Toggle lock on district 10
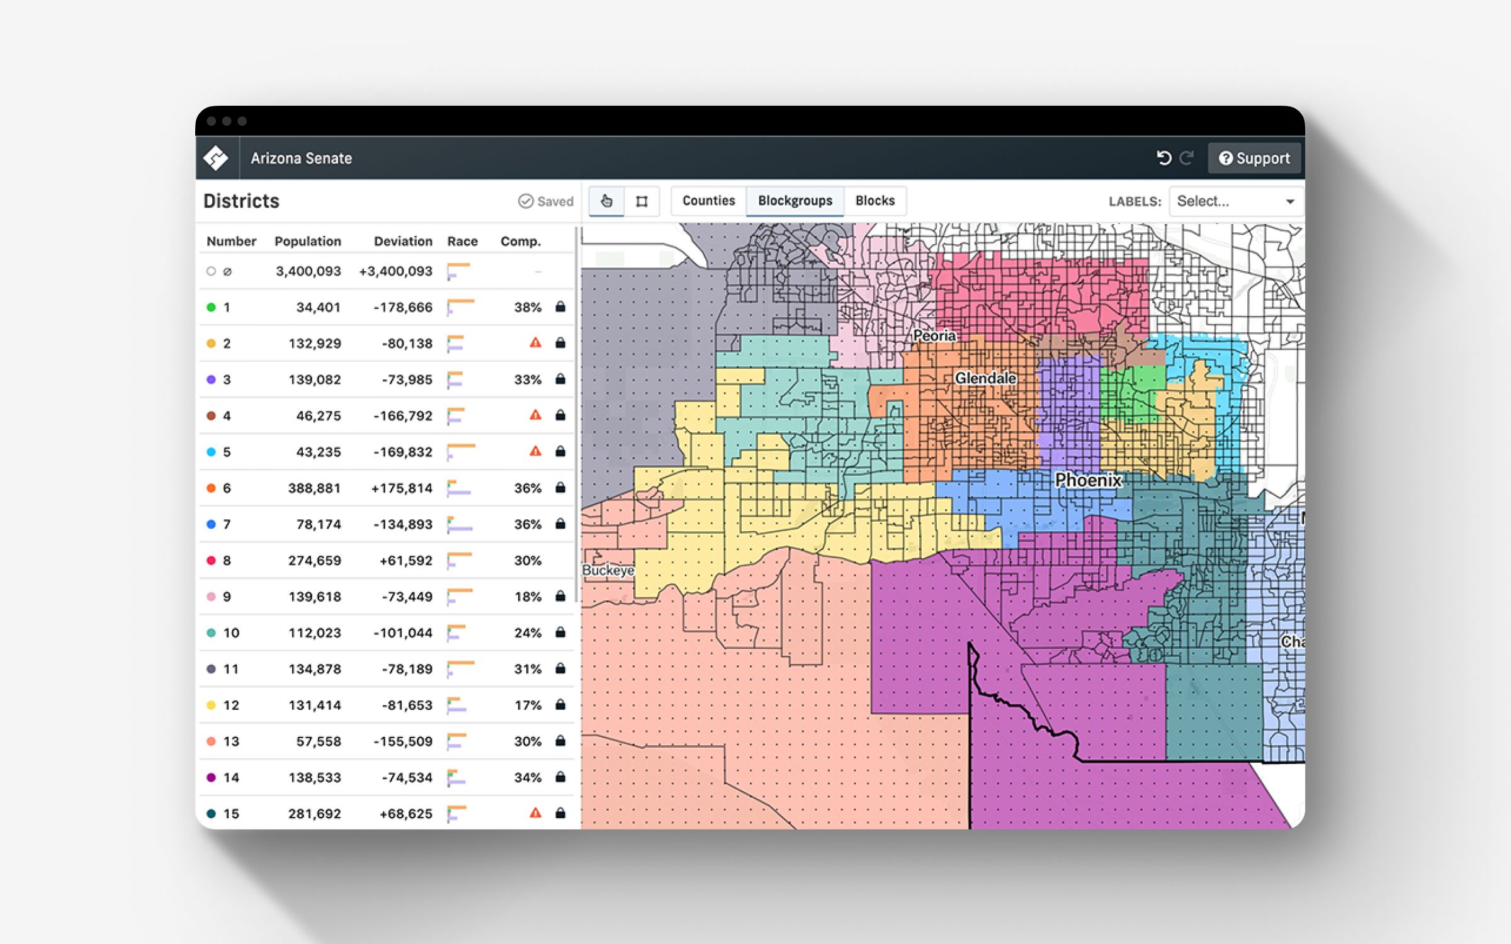 (560, 632)
